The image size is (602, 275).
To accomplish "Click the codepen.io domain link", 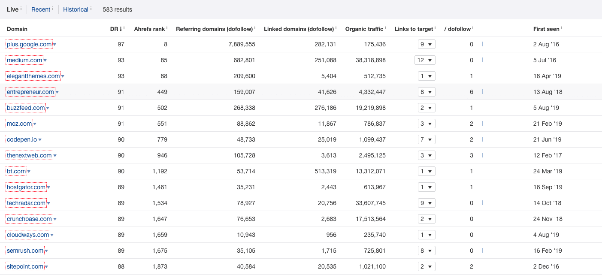I will pyautogui.click(x=22, y=139).
